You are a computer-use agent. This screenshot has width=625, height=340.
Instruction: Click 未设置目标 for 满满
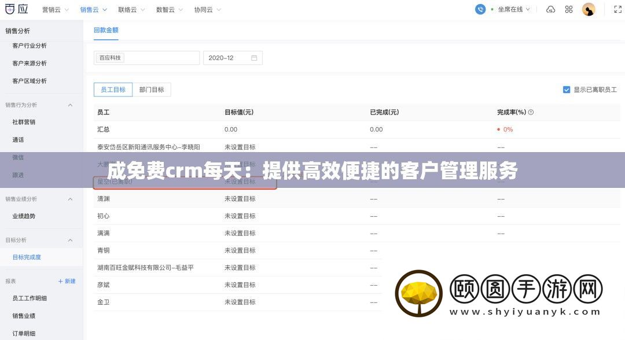[x=240, y=233]
